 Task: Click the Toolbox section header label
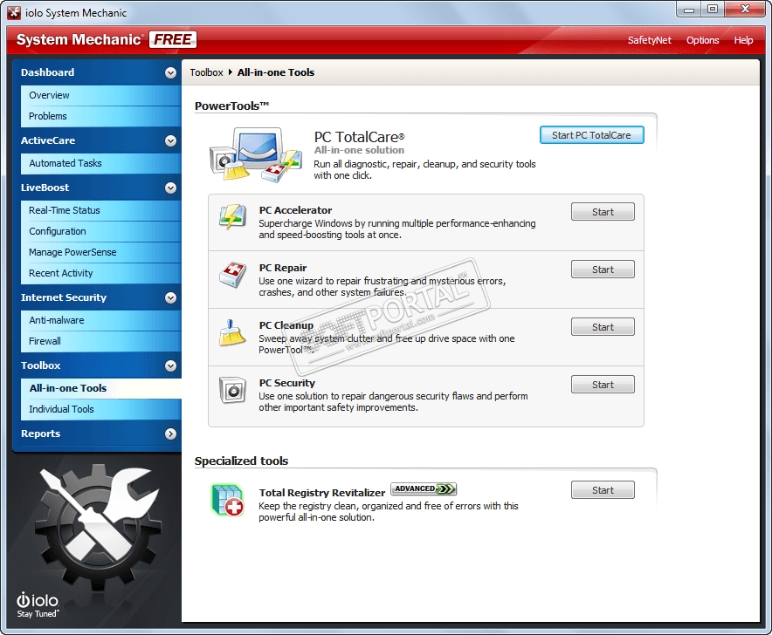(x=40, y=366)
